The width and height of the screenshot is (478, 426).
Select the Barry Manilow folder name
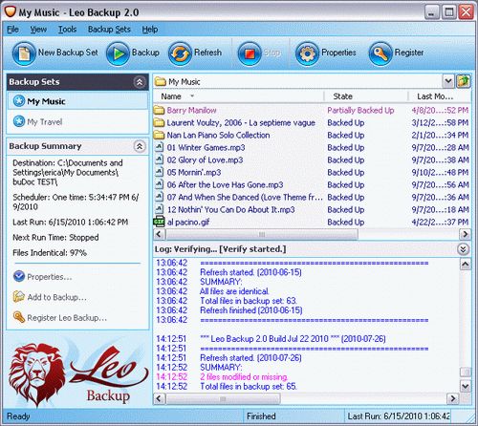[x=191, y=111]
